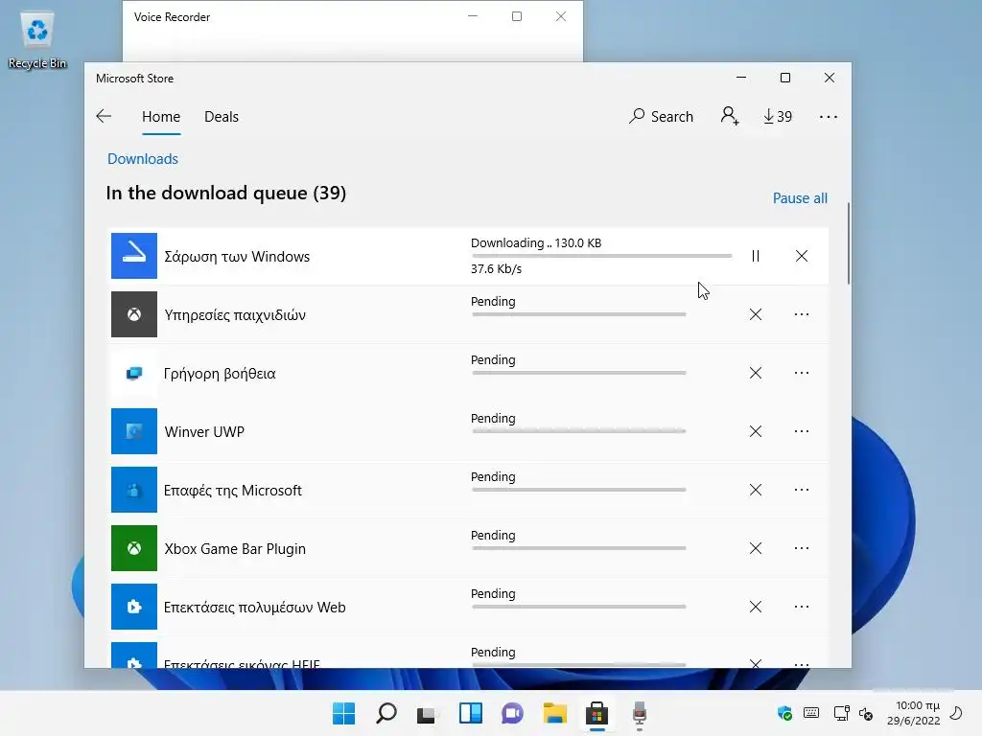Open the Windows Start menu
The width and height of the screenshot is (982, 736).
click(x=344, y=713)
